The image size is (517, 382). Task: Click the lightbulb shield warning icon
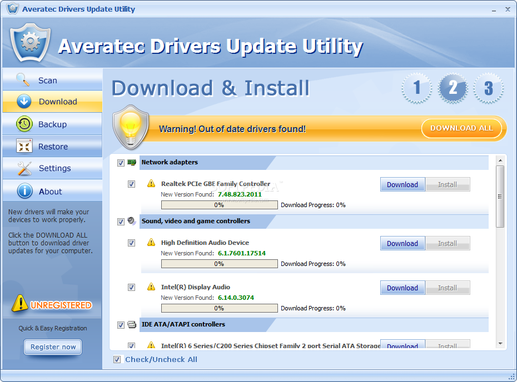click(x=131, y=127)
